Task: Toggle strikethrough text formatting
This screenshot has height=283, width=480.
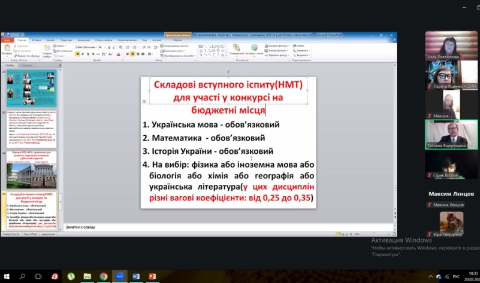Action: tap(98, 54)
